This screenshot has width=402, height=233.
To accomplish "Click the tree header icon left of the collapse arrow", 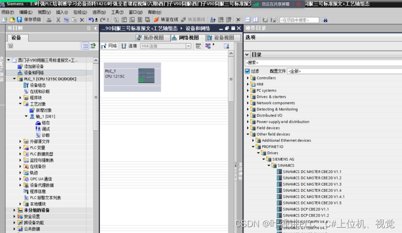I will pyautogui.click(x=89, y=28).
